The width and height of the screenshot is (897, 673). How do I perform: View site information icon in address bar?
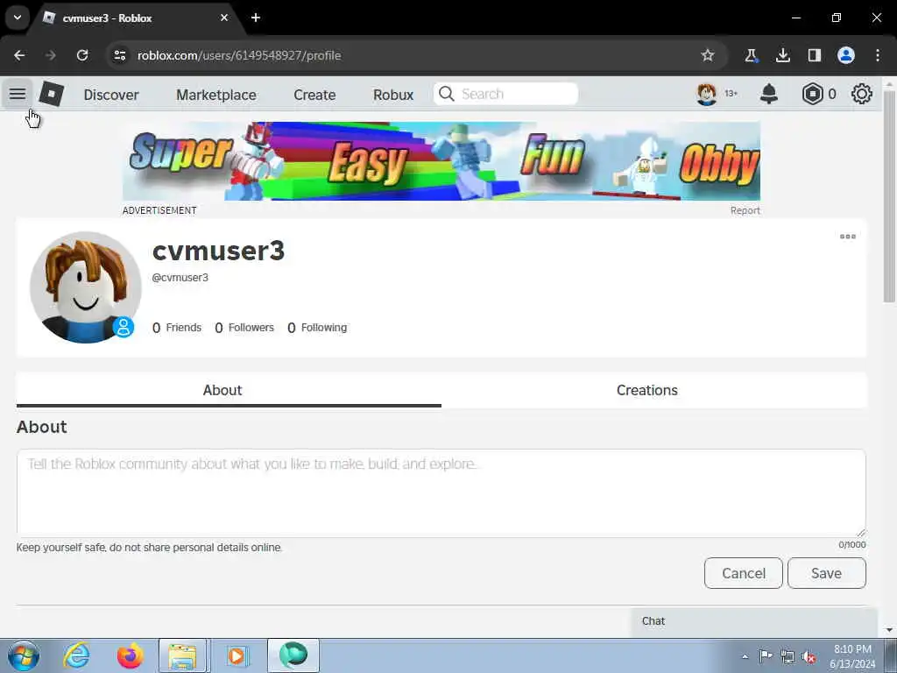(x=119, y=55)
